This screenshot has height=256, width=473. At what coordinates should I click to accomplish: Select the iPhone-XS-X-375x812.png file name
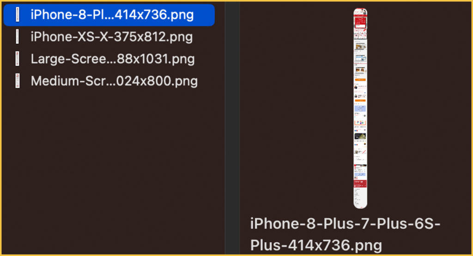[112, 37]
